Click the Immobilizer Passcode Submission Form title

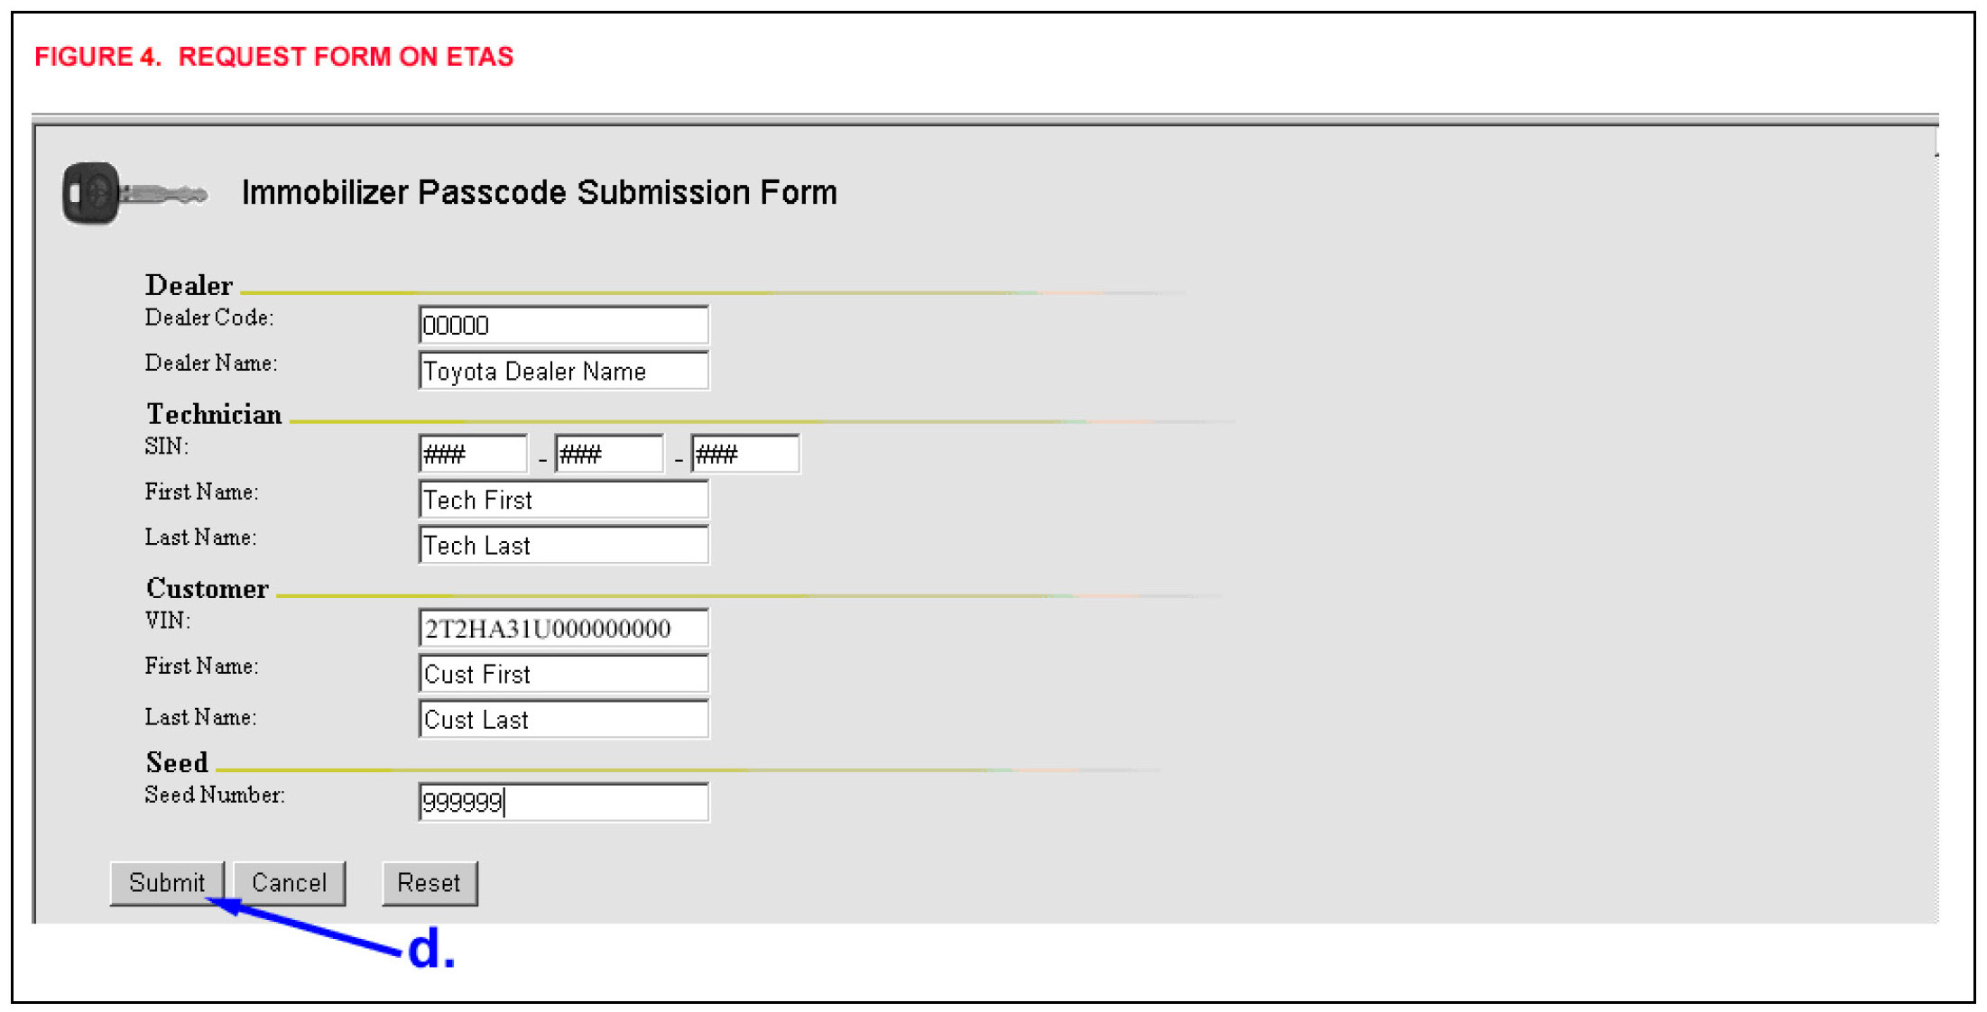(539, 192)
